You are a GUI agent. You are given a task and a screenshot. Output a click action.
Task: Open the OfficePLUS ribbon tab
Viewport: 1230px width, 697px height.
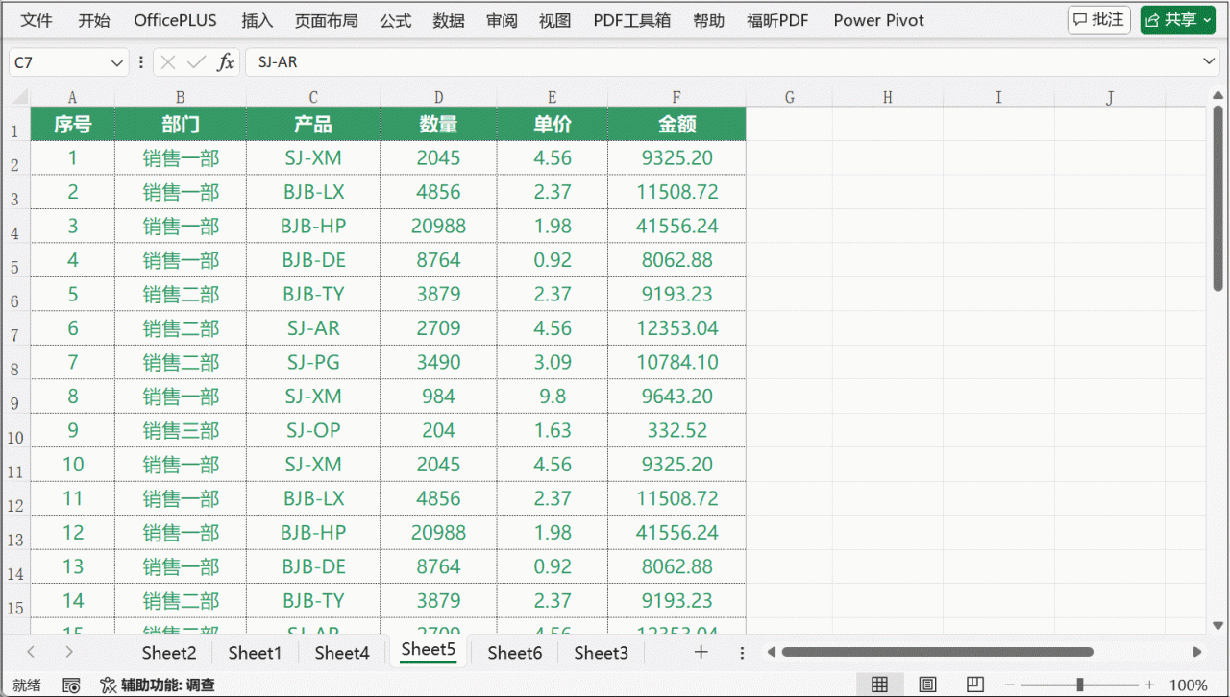tap(175, 20)
